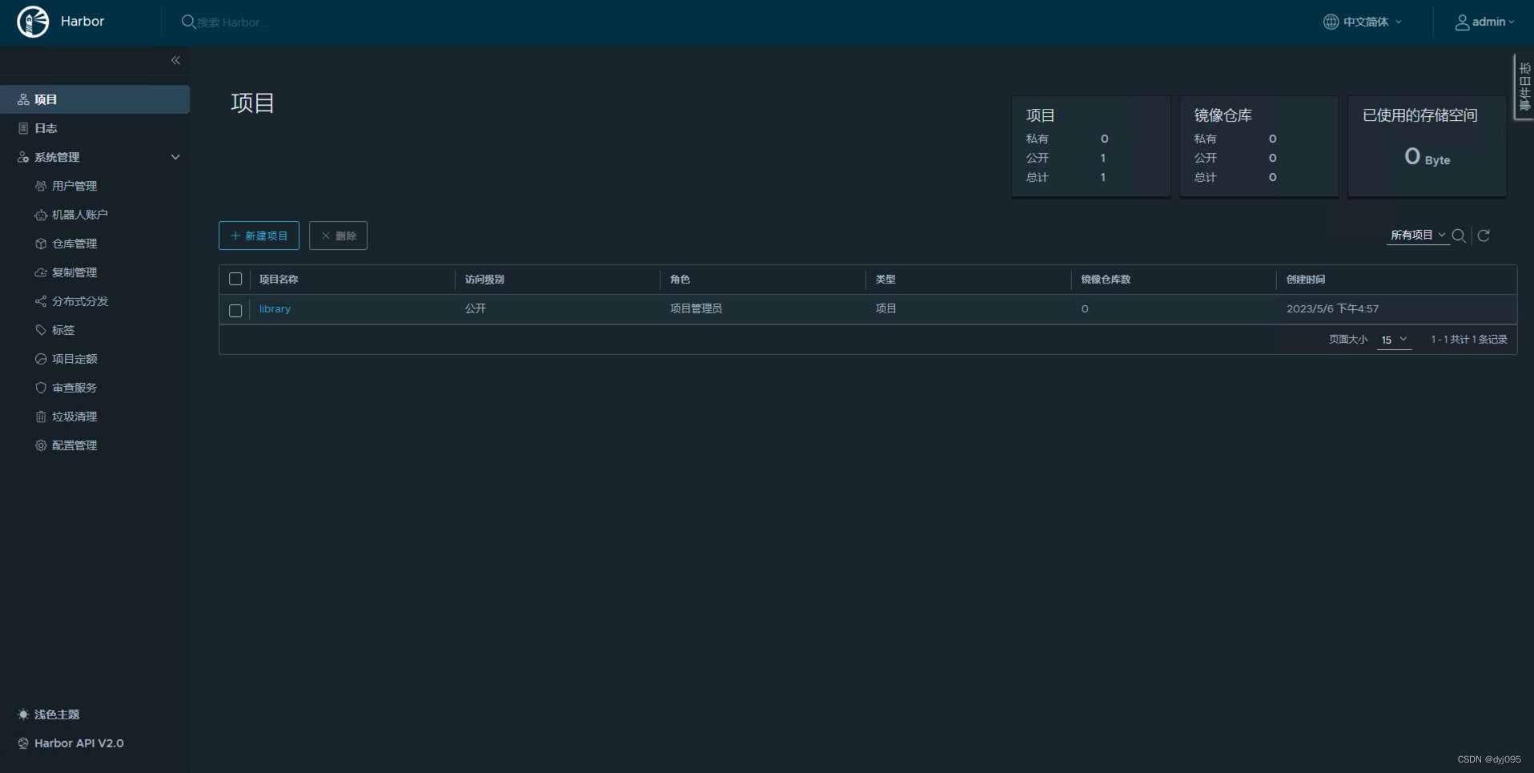1534x773 pixels.
Task: Click the 分布式分发 share icon
Action: pyautogui.click(x=41, y=301)
